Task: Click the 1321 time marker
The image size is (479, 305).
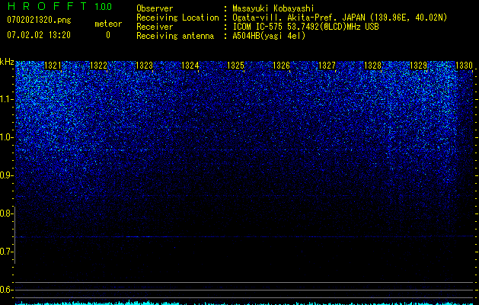Action: pos(53,66)
